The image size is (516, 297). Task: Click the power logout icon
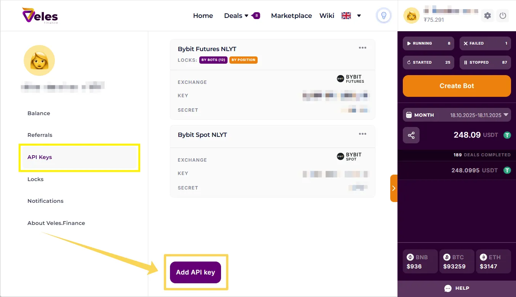click(503, 16)
